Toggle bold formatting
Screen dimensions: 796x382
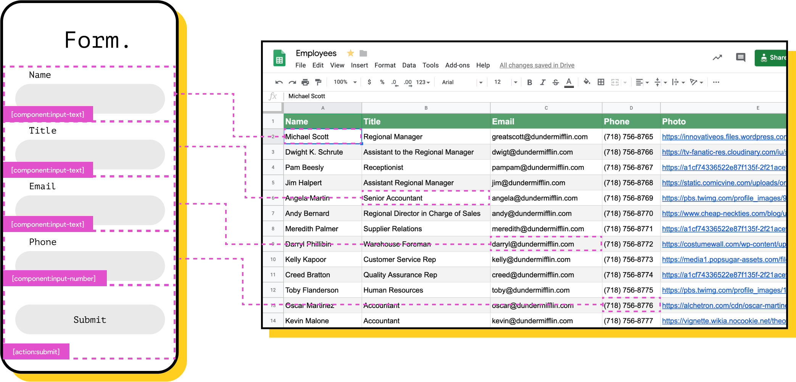click(530, 82)
